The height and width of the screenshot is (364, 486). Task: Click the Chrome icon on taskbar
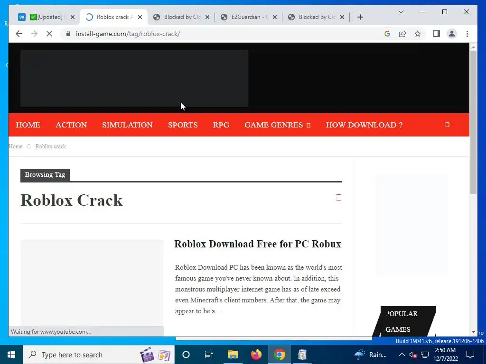pos(279,355)
